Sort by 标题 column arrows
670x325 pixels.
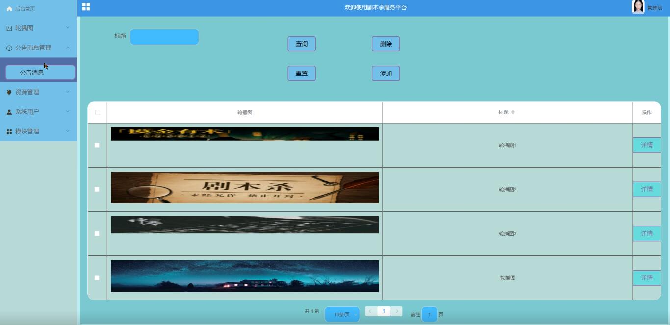pyautogui.click(x=513, y=112)
